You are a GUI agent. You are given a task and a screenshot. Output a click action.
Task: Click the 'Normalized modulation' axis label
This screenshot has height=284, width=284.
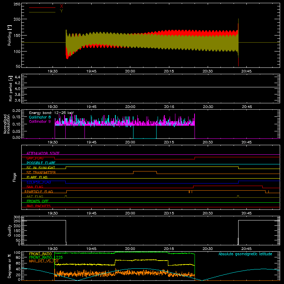point(6,124)
